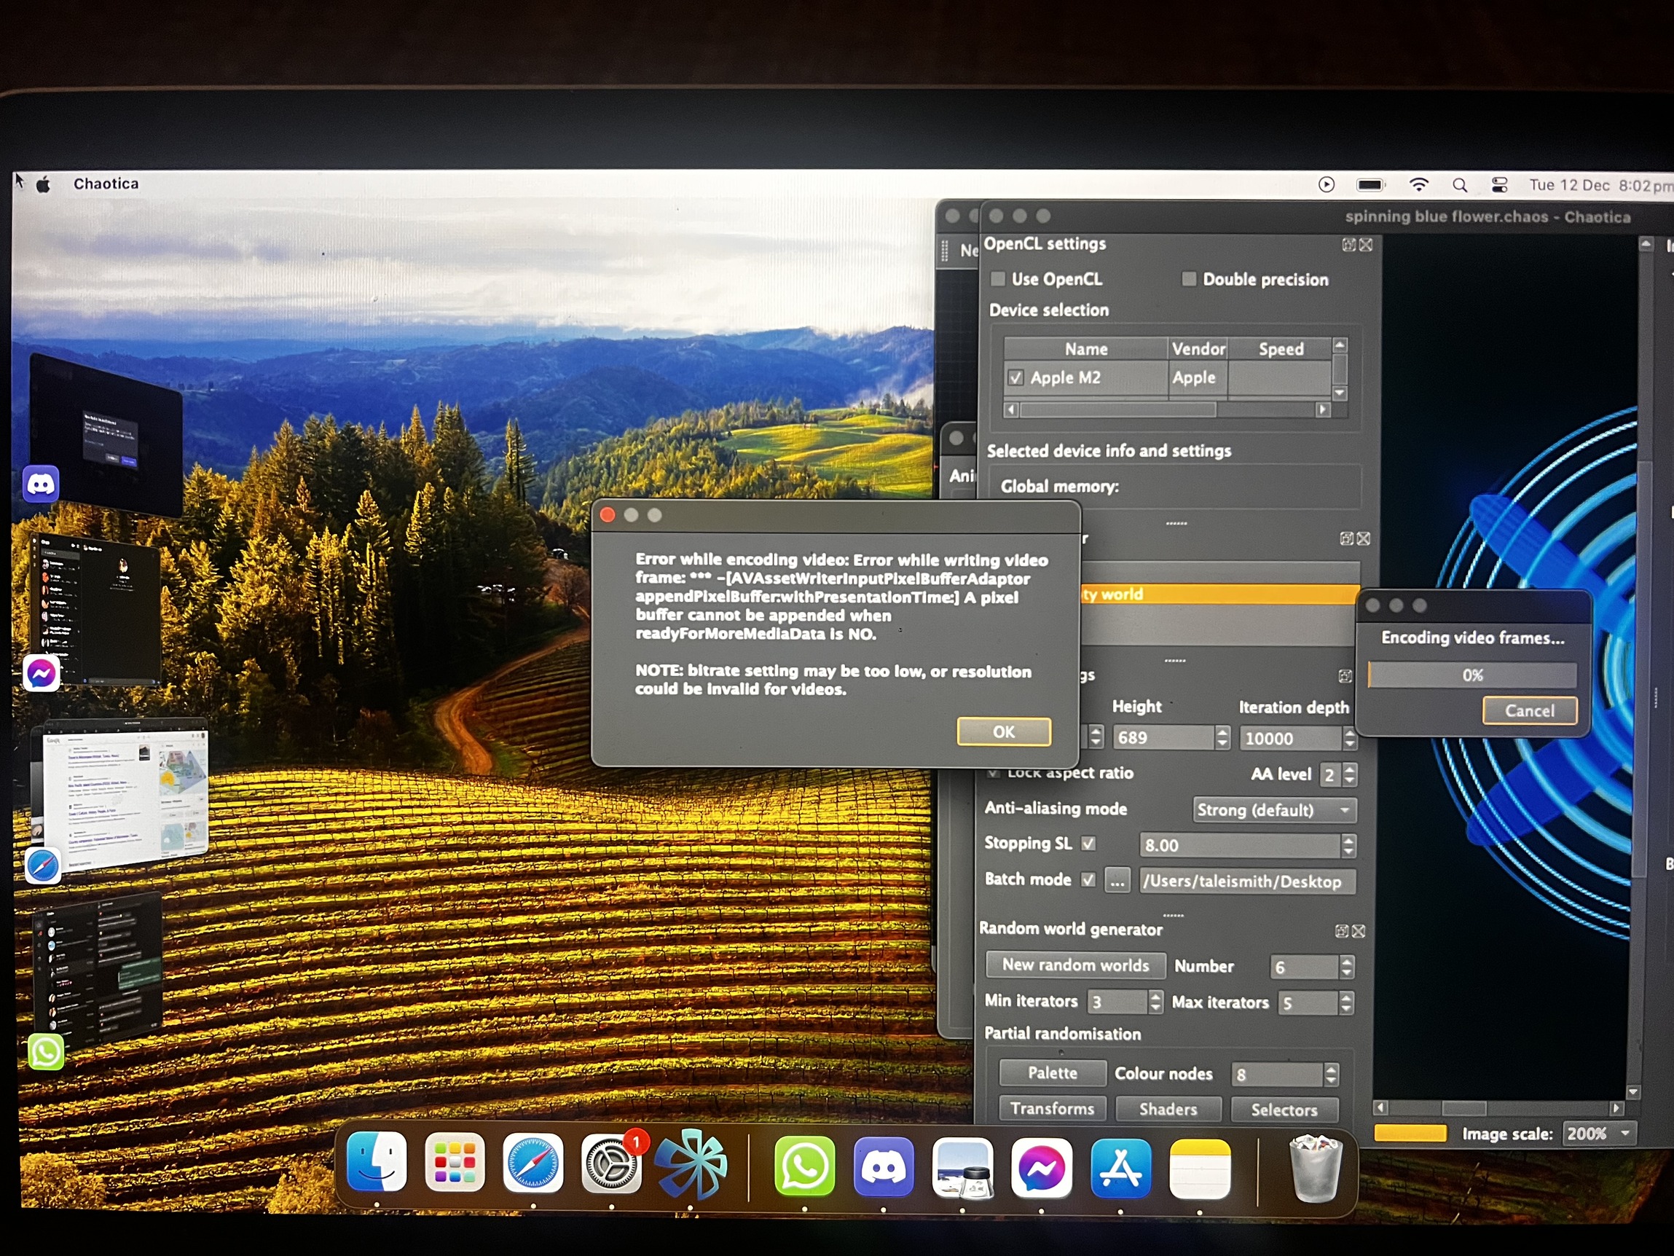
Task: Click New random worlds button
Action: [x=1075, y=965]
